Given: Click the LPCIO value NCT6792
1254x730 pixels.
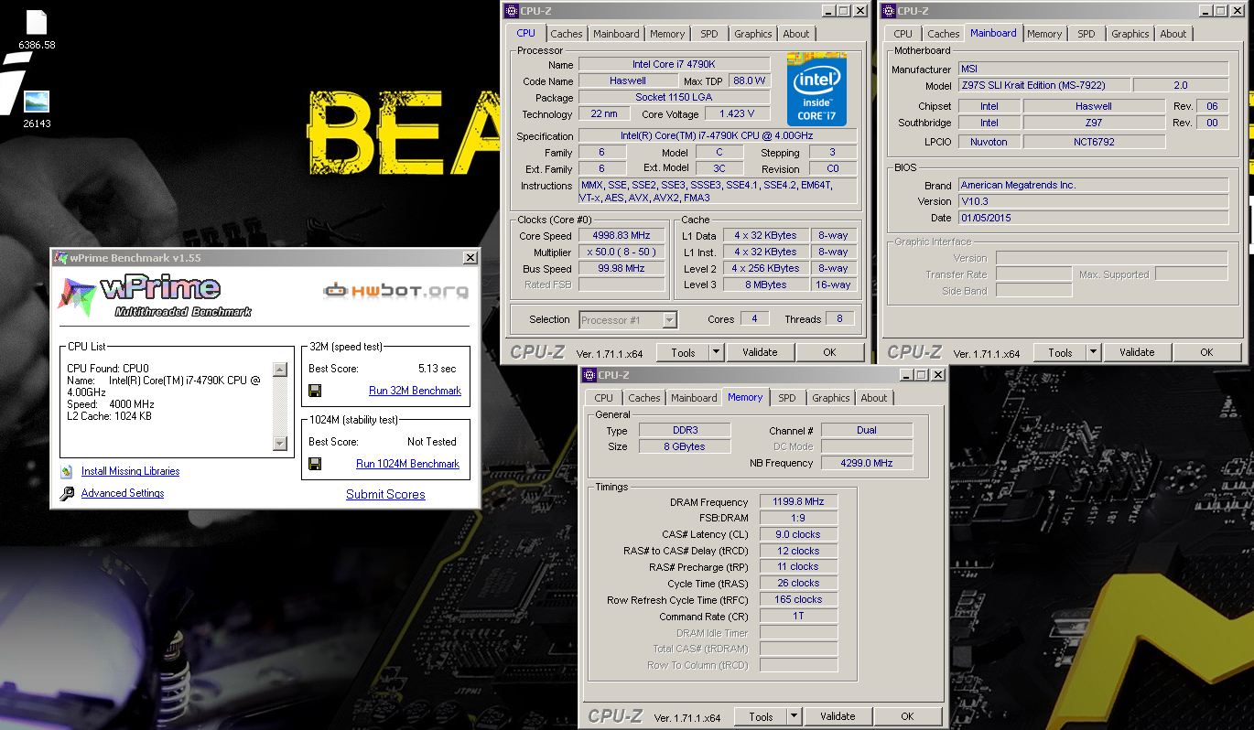Looking at the screenshot, I should (1094, 142).
